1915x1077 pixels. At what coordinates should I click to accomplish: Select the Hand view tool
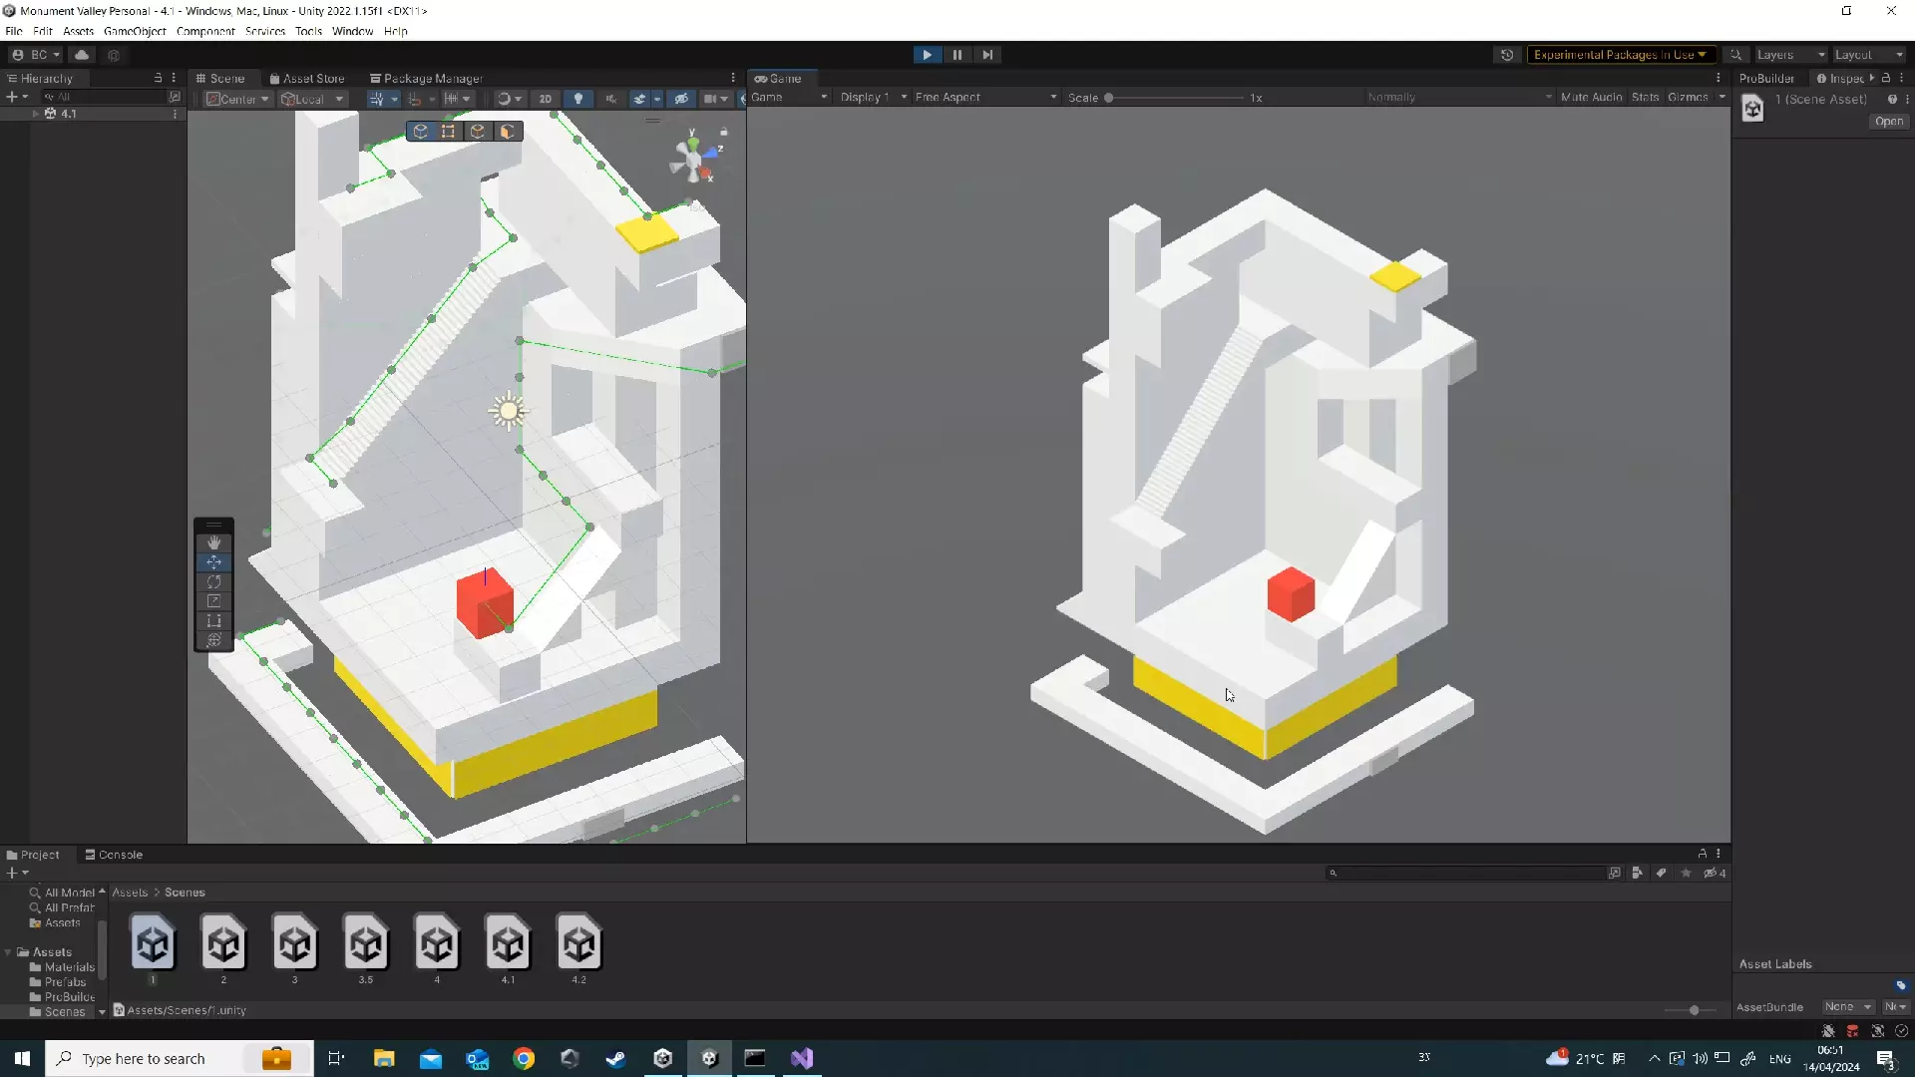pos(213,542)
